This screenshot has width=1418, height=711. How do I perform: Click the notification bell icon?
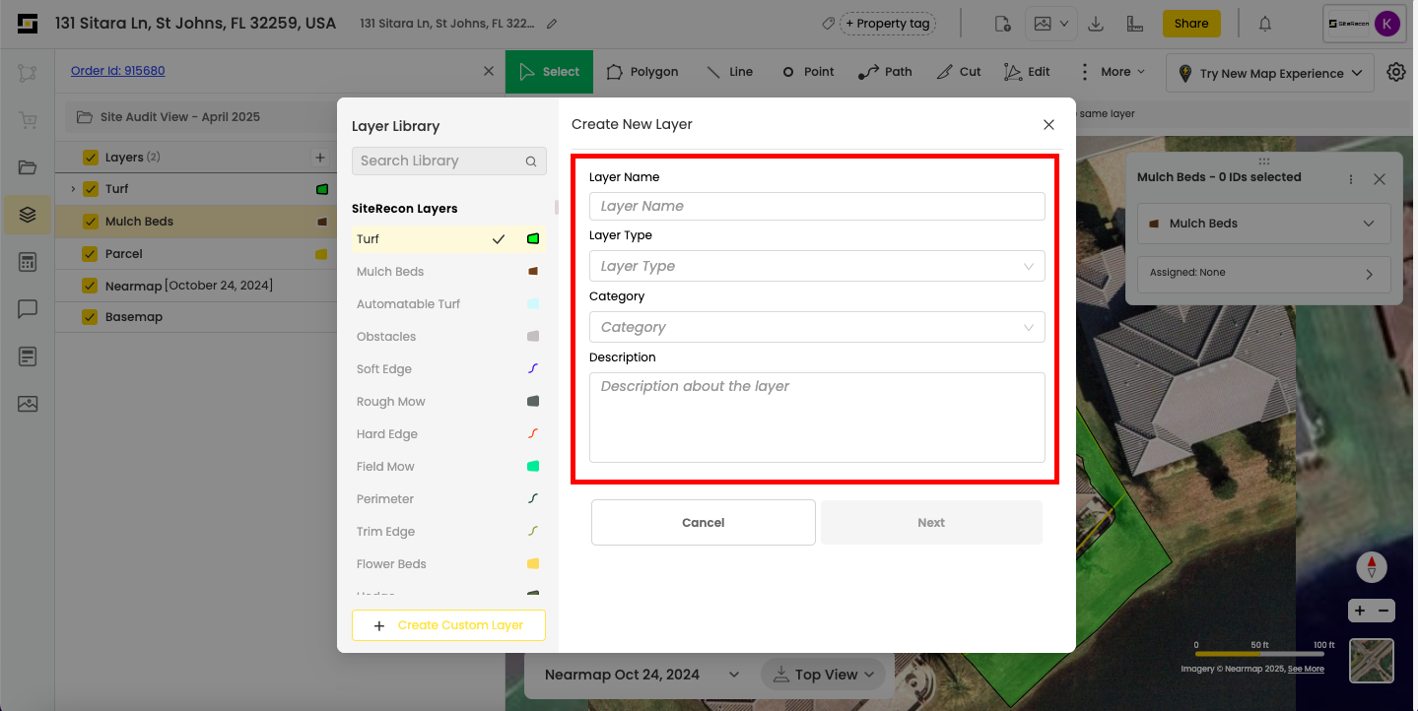pos(1265,24)
